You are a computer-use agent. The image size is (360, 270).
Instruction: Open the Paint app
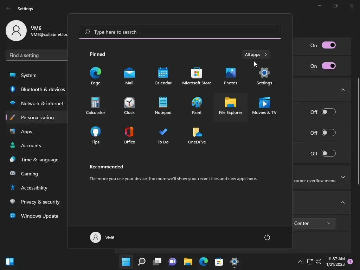pos(197,106)
